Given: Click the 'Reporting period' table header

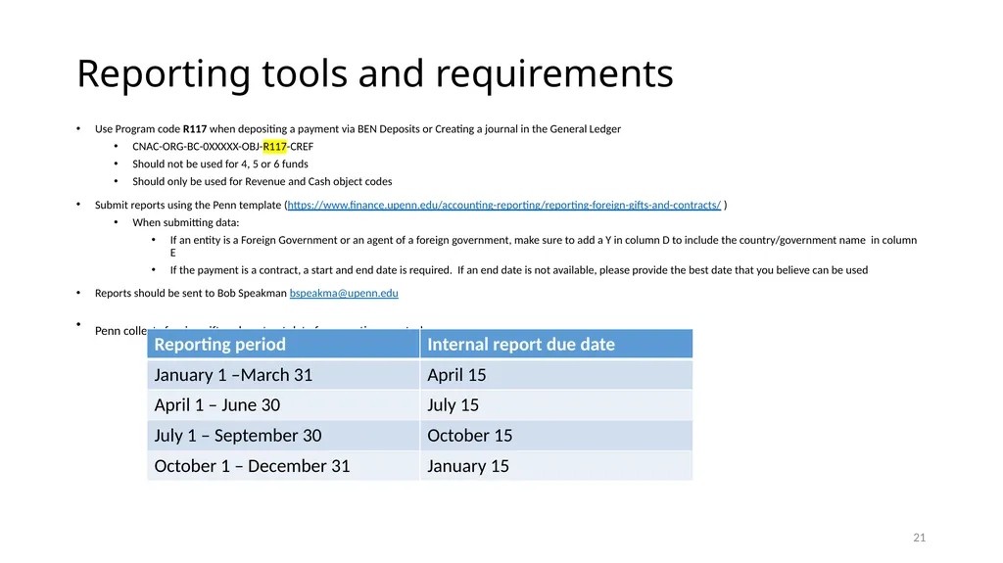Looking at the screenshot, I should pos(283,345).
